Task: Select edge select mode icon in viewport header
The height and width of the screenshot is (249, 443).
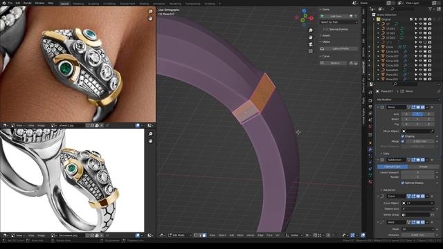Action: (x=200, y=235)
